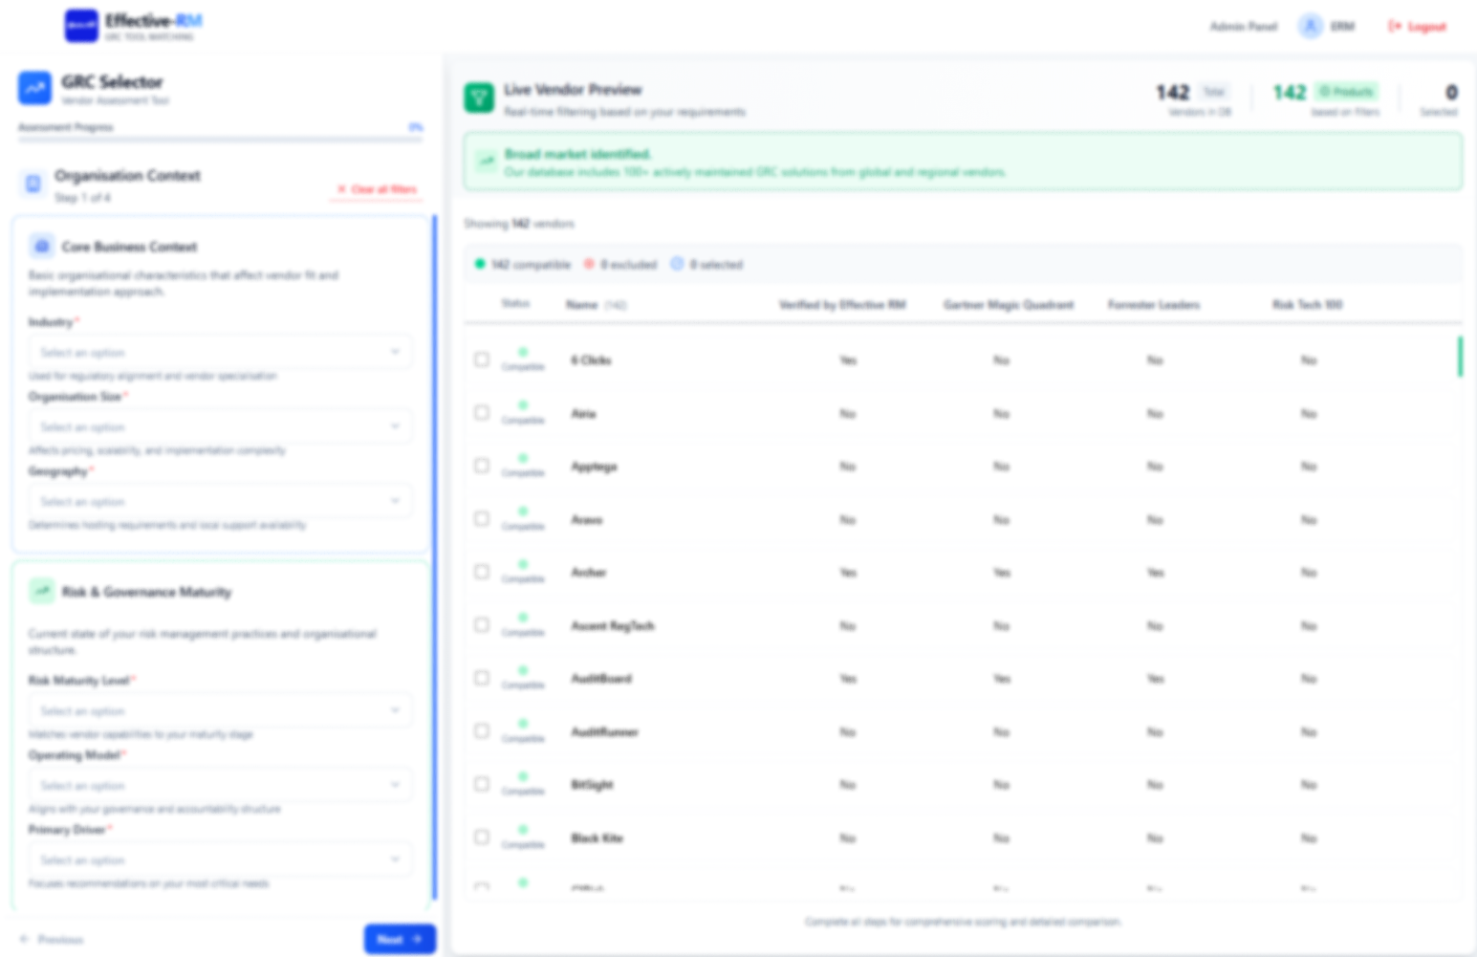This screenshot has height=957, width=1477.
Task: Sort by Forrester Leaders column
Action: 1154,305
